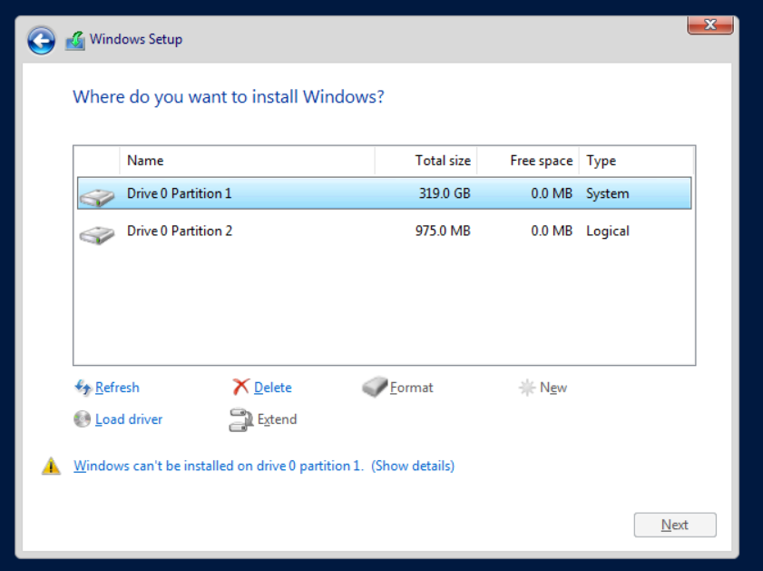
Task: Click the Refresh disk list icon
Action: tap(83, 388)
